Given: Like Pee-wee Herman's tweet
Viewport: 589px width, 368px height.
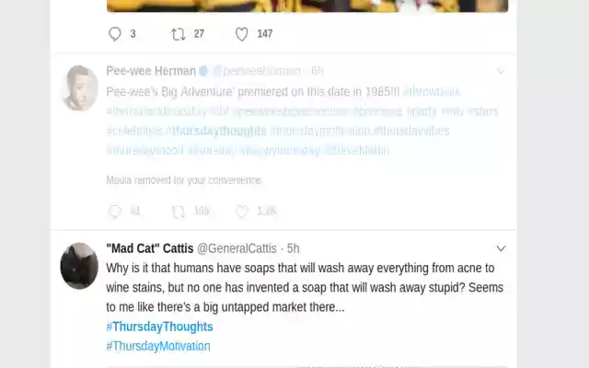Looking at the screenshot, I should coord(242,212).
